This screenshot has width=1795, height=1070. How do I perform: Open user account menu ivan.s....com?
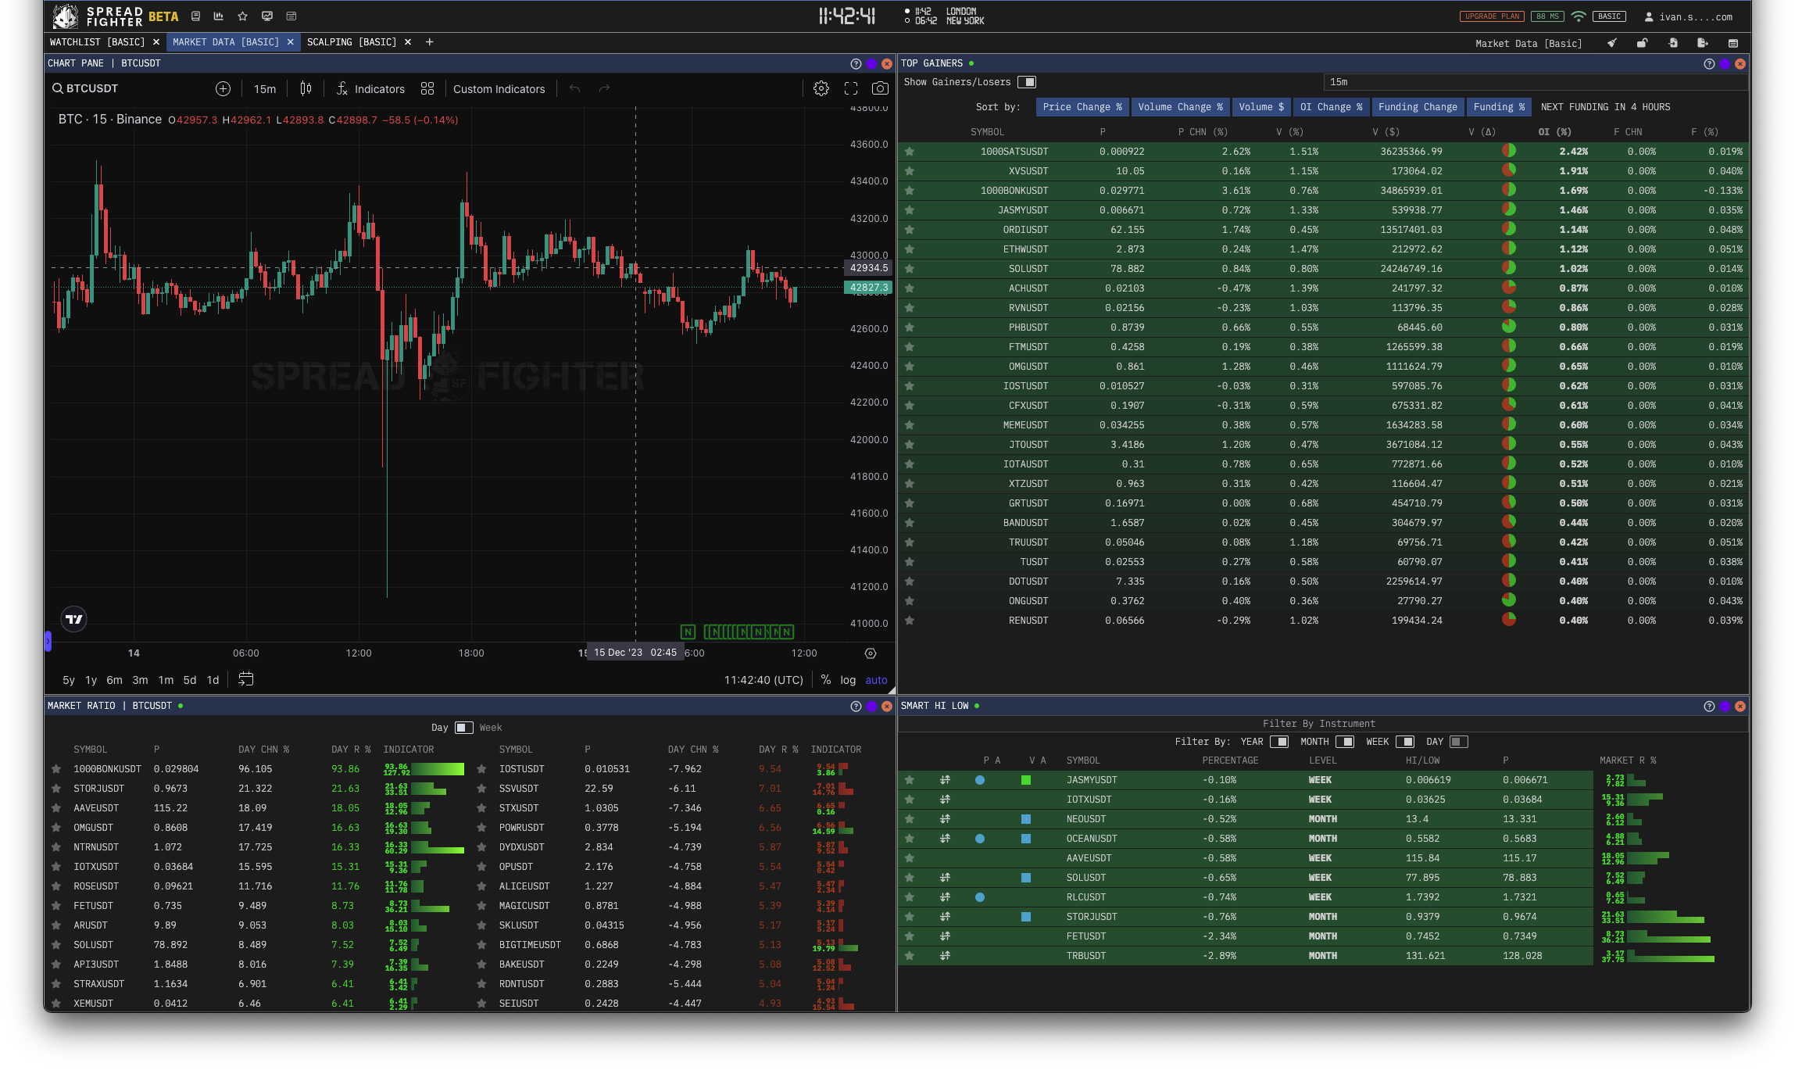(x=1689, y=16)
